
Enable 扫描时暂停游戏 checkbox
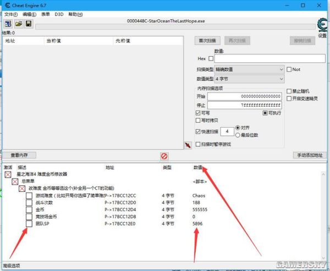pos(198,144)
